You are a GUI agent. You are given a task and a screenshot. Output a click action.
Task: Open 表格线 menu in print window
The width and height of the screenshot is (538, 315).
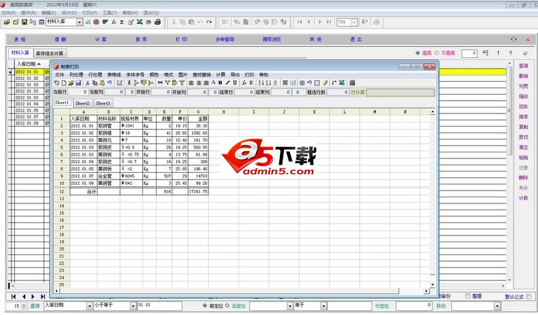point(114,75)
